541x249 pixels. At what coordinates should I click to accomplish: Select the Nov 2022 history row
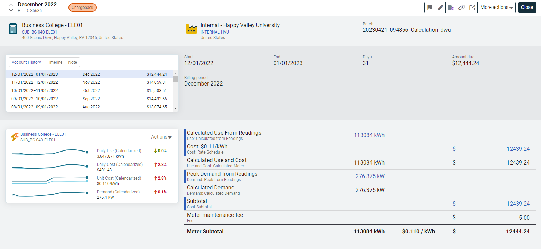(x=89, y=82)
